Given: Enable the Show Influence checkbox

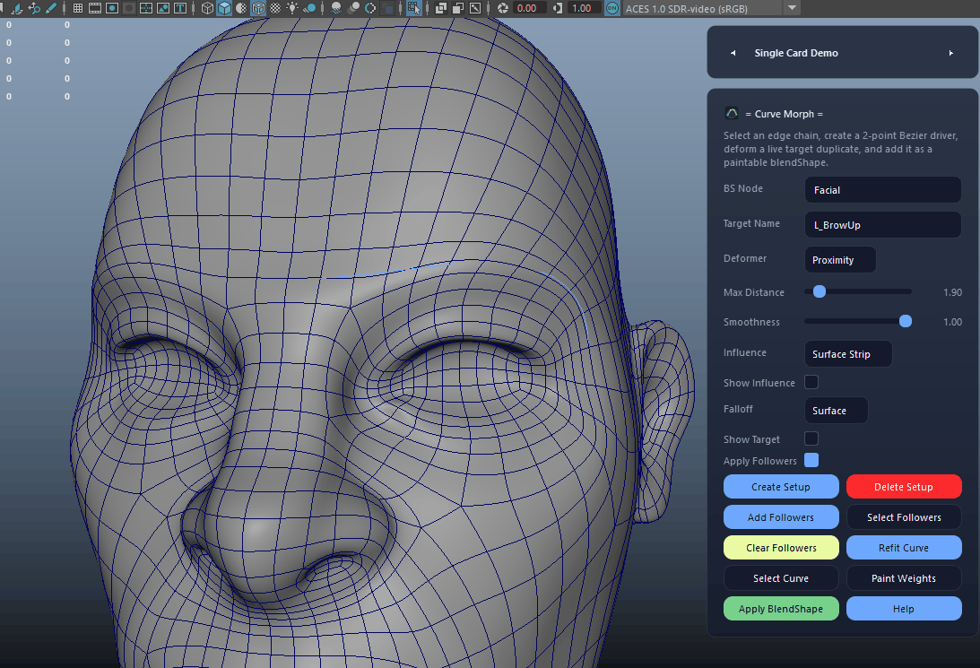Looking at the screenshot, I should 811,382.
